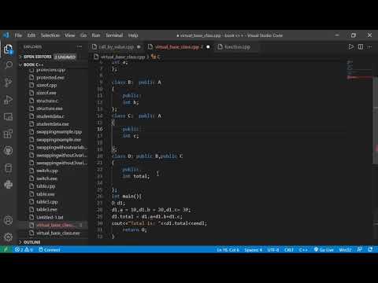This screenshot has height=283, width=378.
Task: Click Spaces: 4 indentation setting
Action: [x=253, y=249]
